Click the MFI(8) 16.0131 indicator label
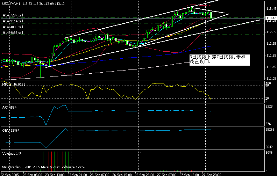This screenshot has height=176, width=277. [14, 85]
